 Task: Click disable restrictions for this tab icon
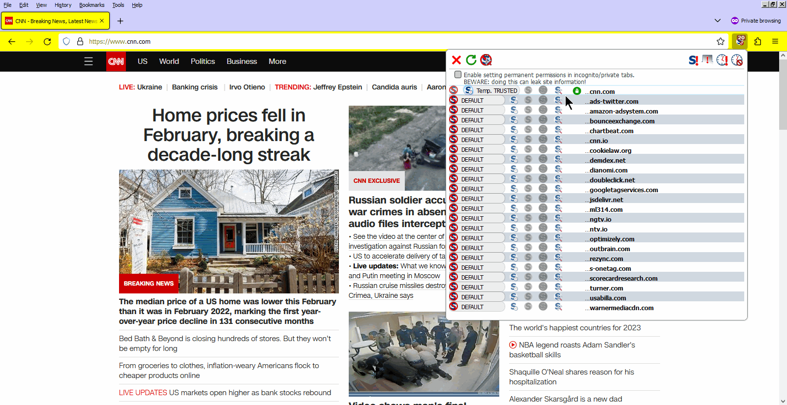coord(707,60)
